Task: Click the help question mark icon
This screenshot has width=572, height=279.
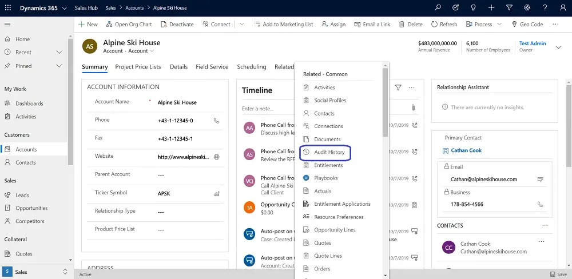Action: [x=545, y=7]
